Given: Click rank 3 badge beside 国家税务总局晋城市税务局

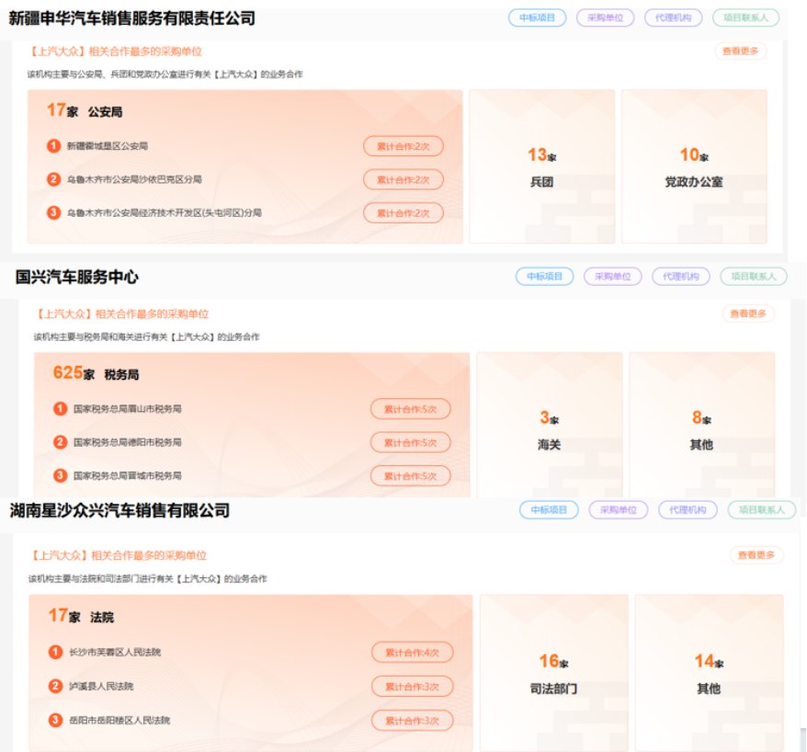Looking at the screenshot, I should 61,475.
